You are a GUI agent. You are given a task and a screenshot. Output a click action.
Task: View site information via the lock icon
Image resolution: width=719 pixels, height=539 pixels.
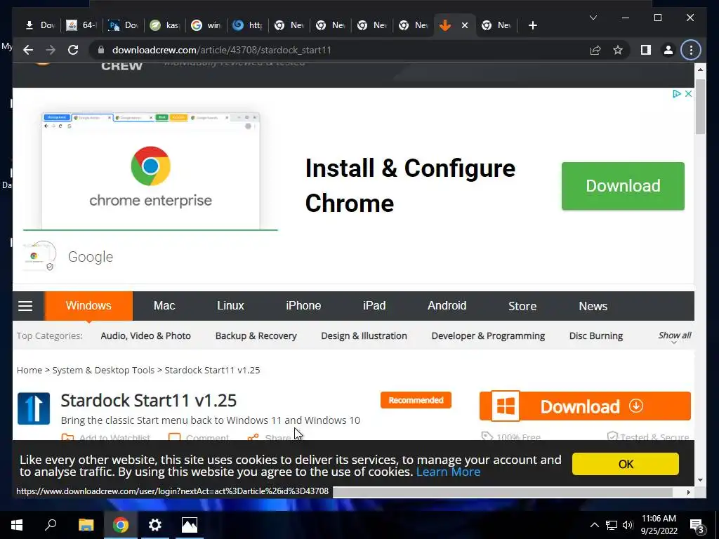point(101,50)
